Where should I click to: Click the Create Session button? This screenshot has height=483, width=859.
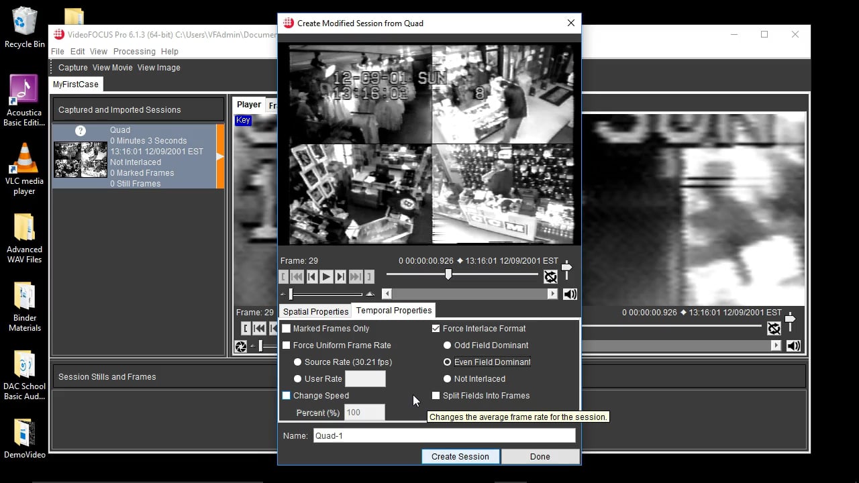[460, 457]
